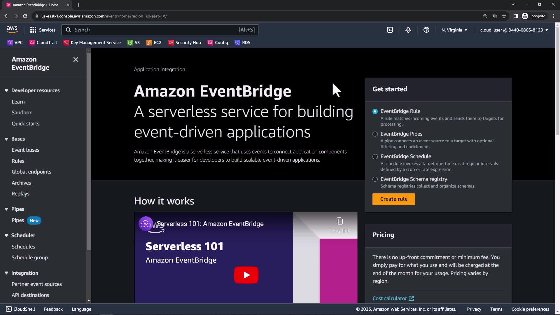Open S3 bookmark shortcut icon
This screenshot has height=315, width=560.
pyautogui.click(x=130, y=43)
